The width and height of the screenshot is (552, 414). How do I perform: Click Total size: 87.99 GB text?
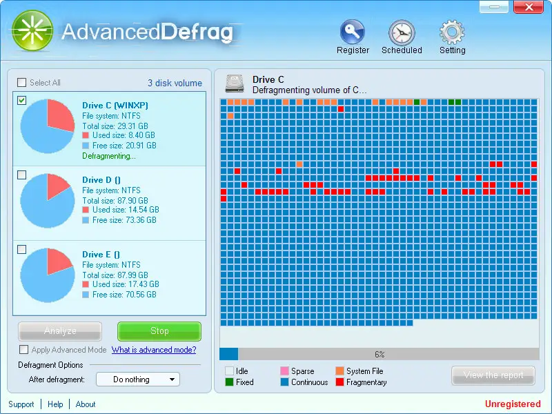[115, 275]
